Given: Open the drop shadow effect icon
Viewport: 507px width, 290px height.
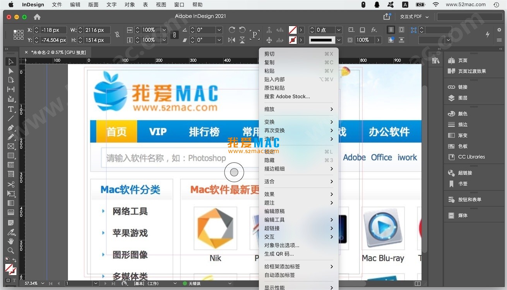Looking at the screenshot, I should 362,30.
